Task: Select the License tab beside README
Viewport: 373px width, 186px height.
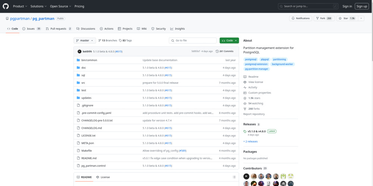Action: 103,177
